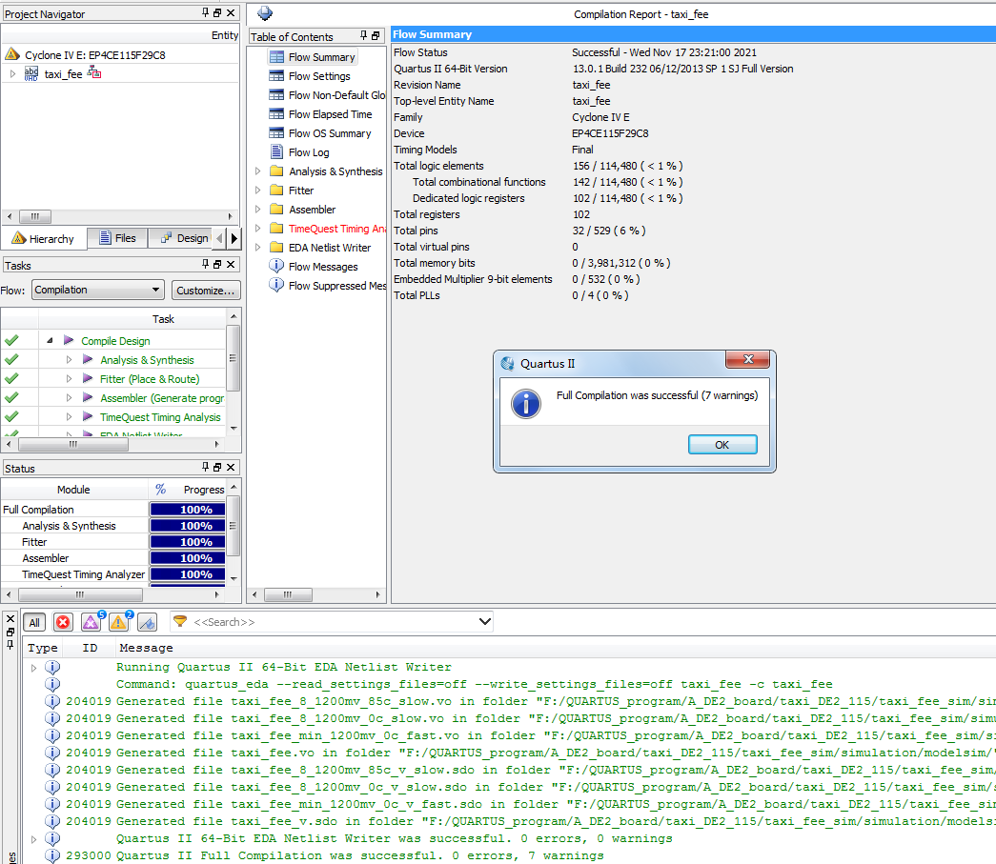
Task: Select Flow Settings in Table of Contents
Action: coord(319,76)
